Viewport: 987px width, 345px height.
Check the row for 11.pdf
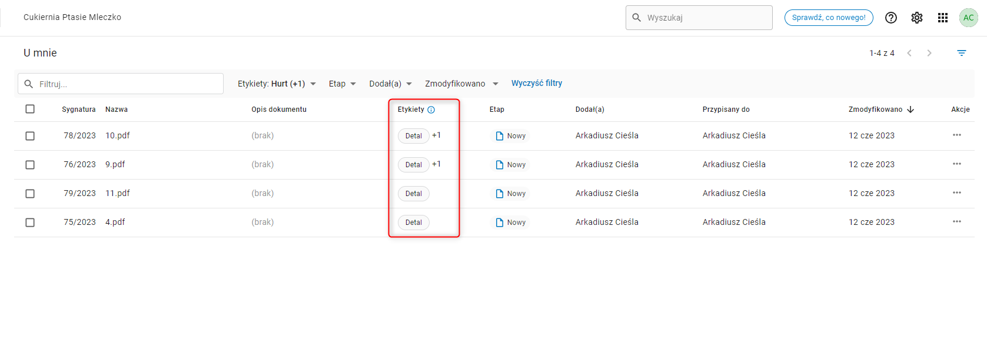[30, 194]
